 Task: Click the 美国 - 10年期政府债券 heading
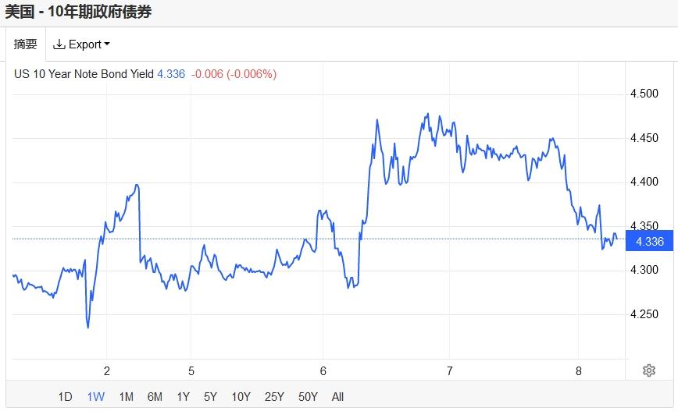[79, 12]
